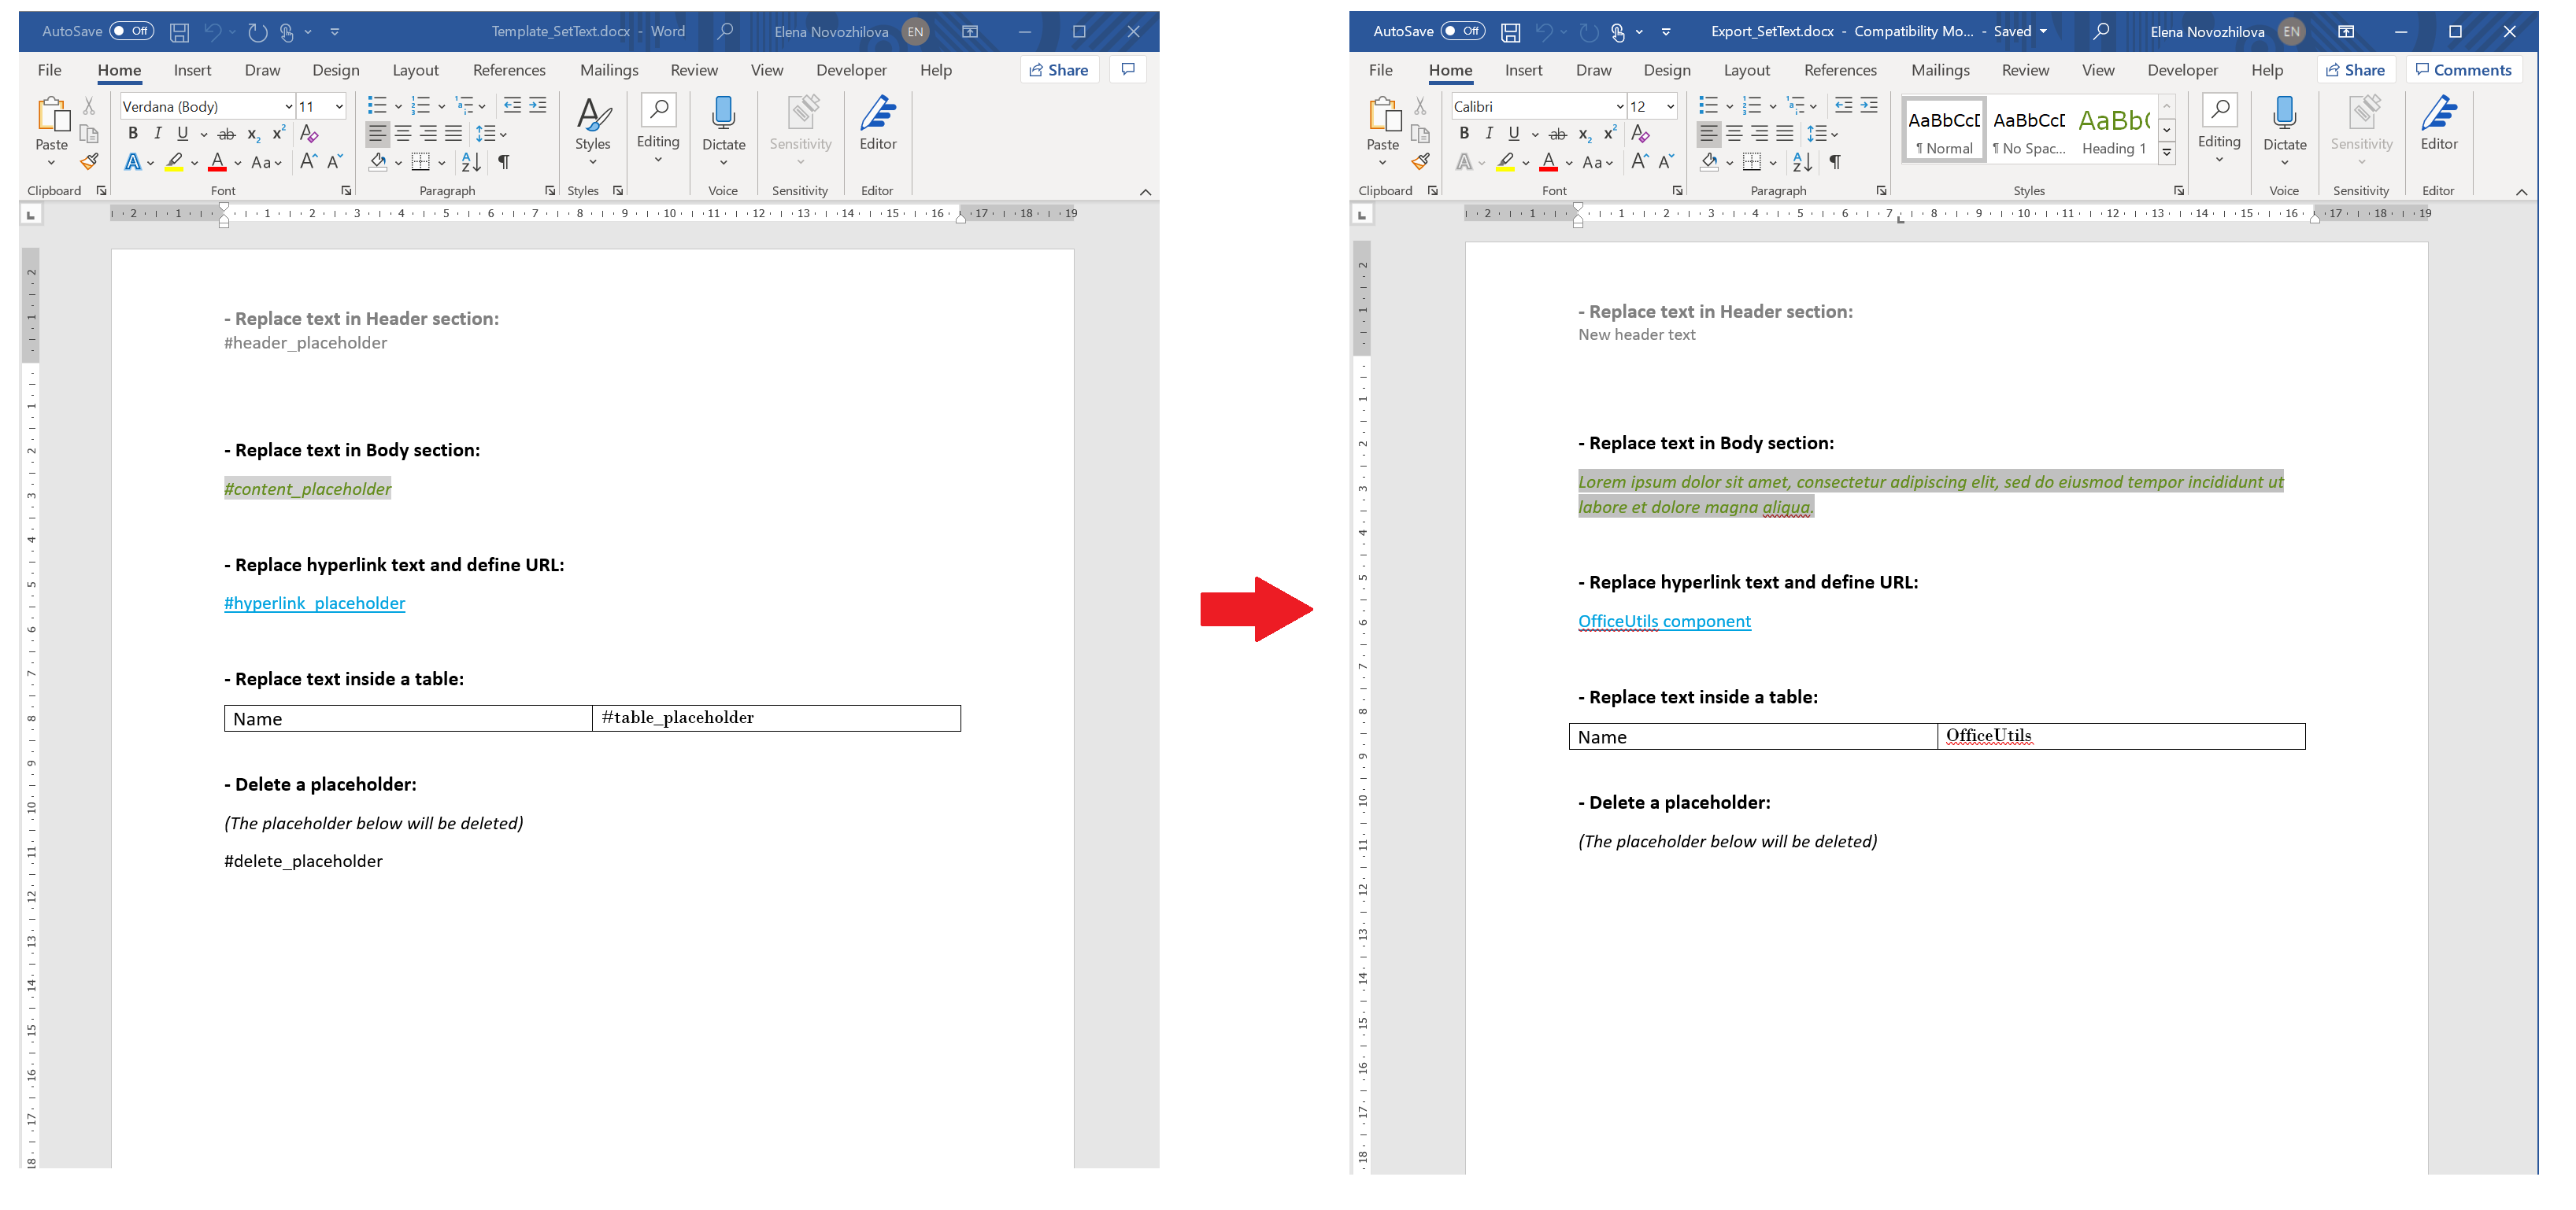2576x1210 pixels.
Task: Toggle Center alignment in right window
Action: tap(1734, 133)
